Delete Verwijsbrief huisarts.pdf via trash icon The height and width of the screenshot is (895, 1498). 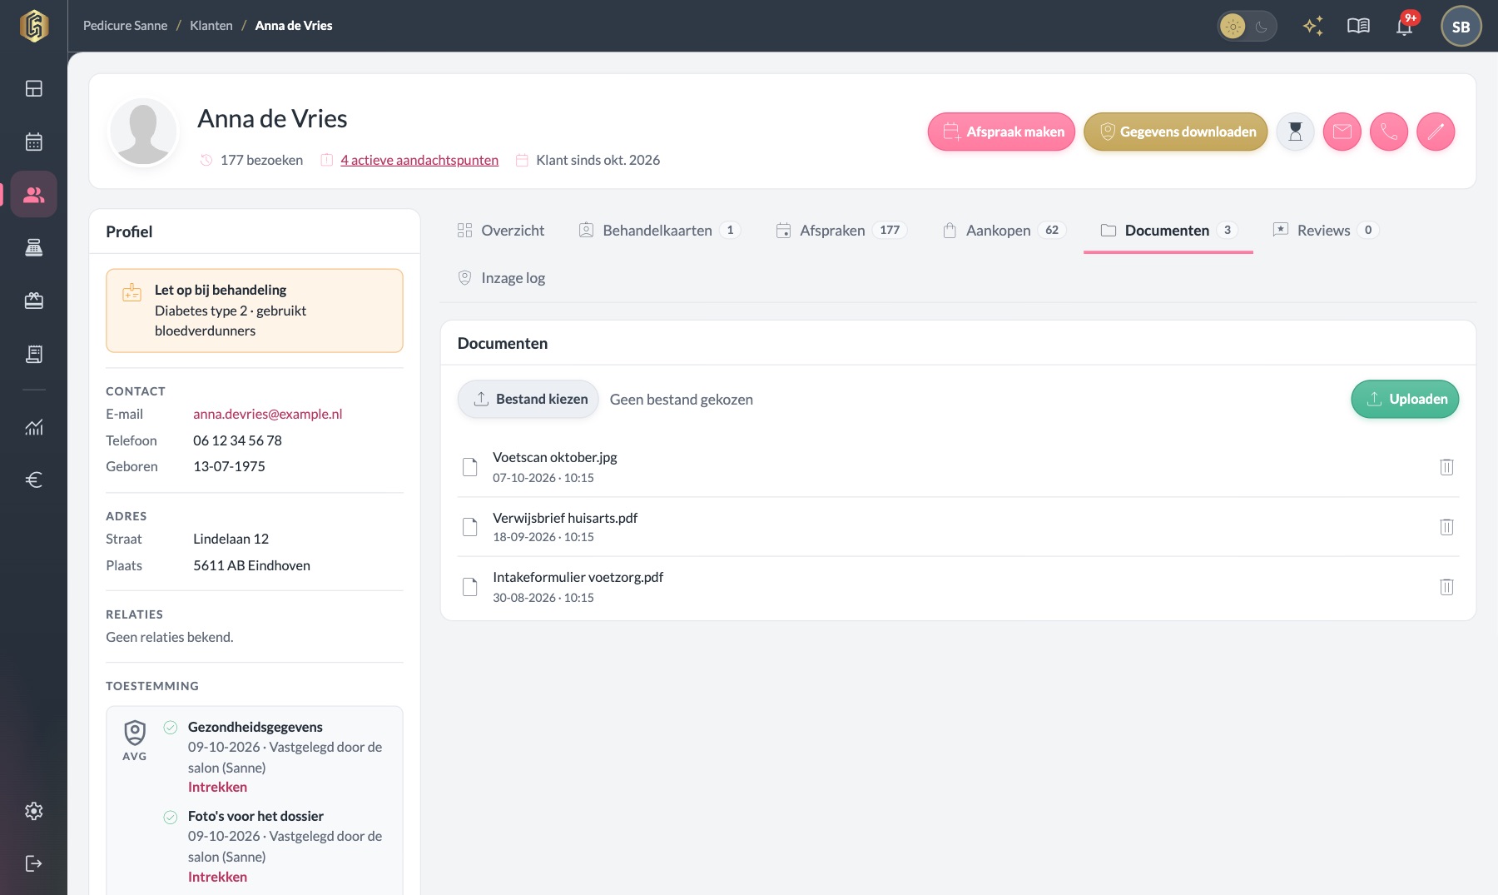(x=1446, y=527)
